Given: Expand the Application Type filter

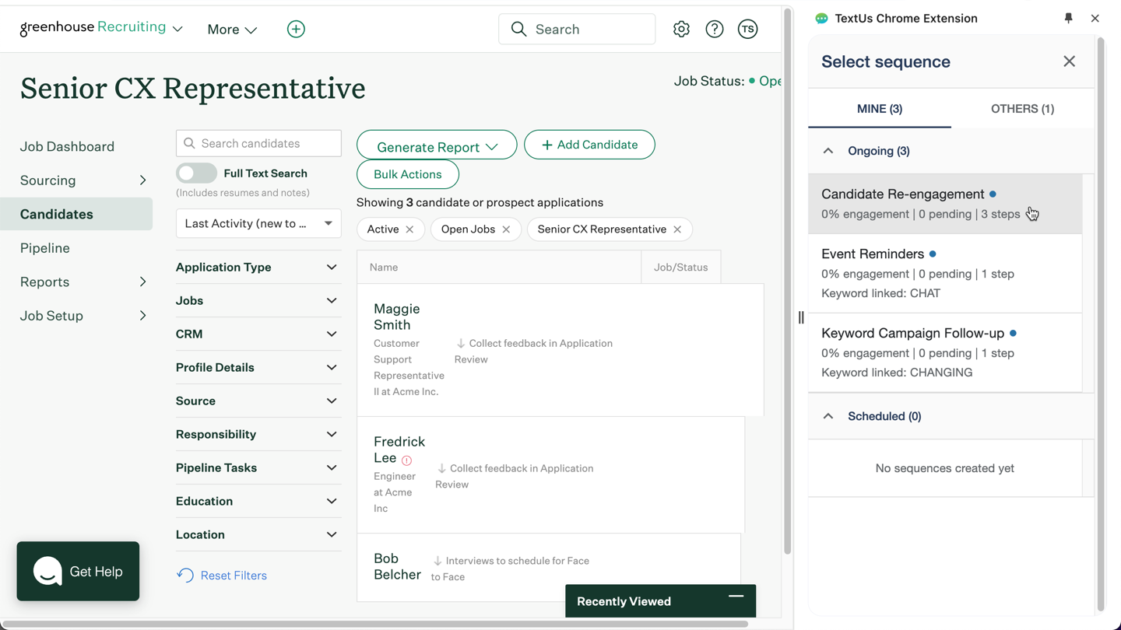Looking at the screenshot, I should click(258, 267).
